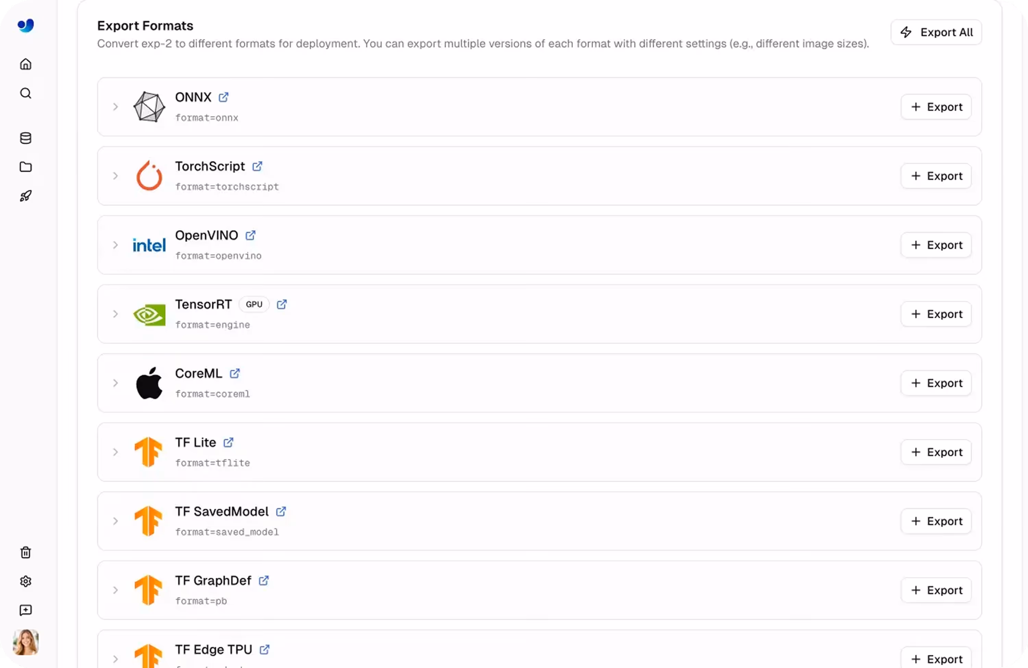Open the home icon in sidebar

[x=25, y=64]
